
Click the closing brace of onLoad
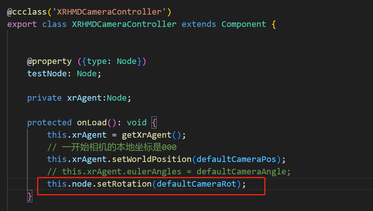click(30, 196)
